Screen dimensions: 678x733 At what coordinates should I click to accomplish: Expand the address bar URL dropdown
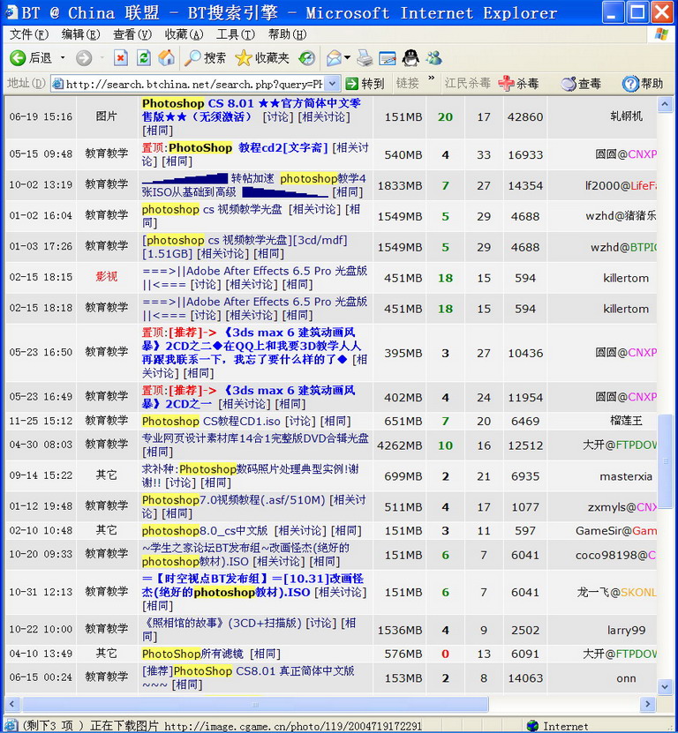[332, 84]
